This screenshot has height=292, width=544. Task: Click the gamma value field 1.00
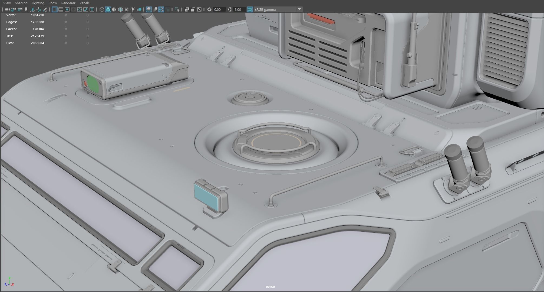[x=239, y=9]
